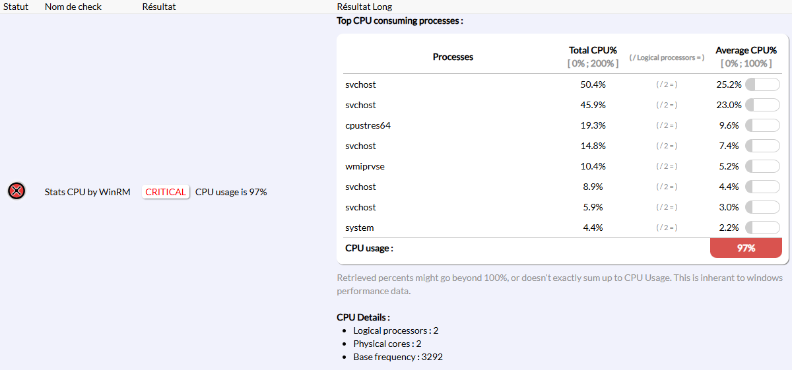Screen dimensions: 792x370
Task: Click the Processes table header
Action: 453,57
